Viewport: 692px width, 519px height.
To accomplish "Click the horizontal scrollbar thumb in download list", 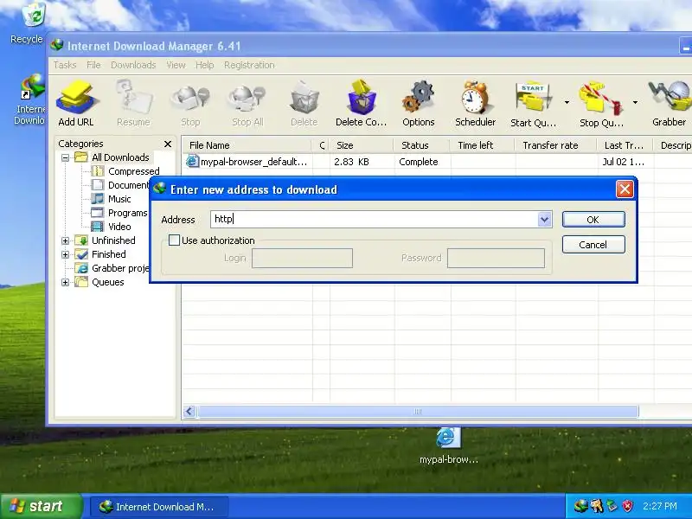I will [x=418, y=412].
